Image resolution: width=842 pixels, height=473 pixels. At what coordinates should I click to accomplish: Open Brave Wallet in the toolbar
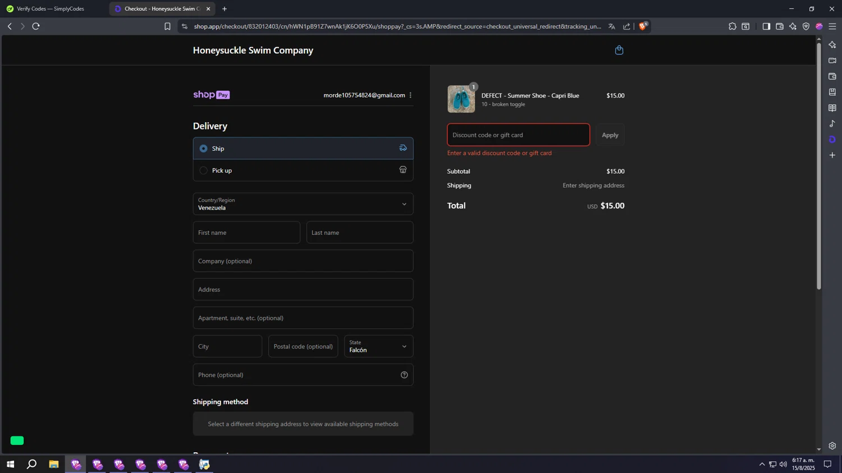[x=780, y=26]
